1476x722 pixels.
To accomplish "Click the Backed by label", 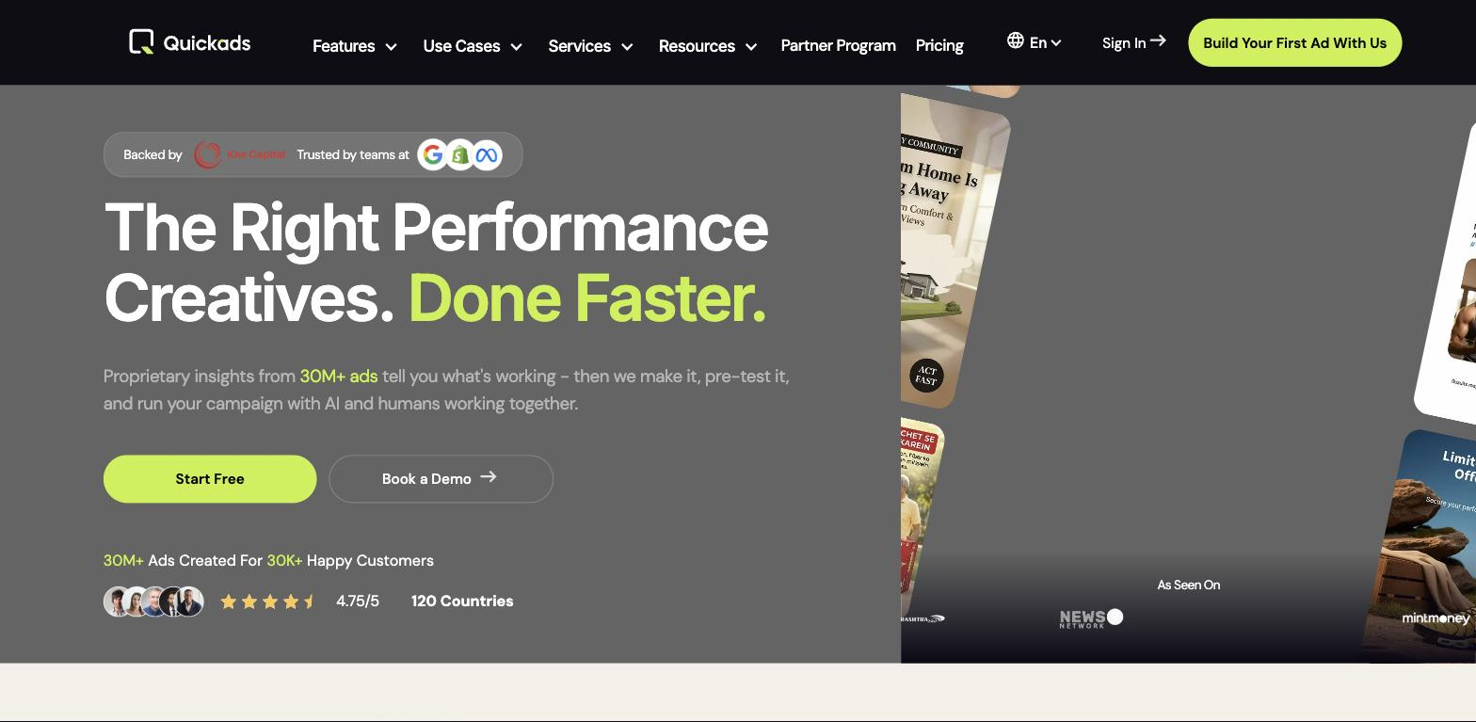I will point(152,155).
